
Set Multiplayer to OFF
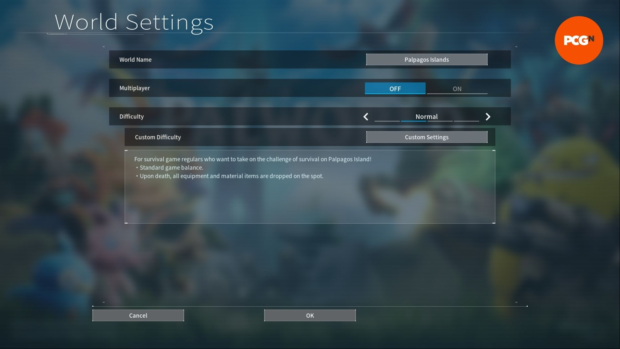(x=395, y=88)
